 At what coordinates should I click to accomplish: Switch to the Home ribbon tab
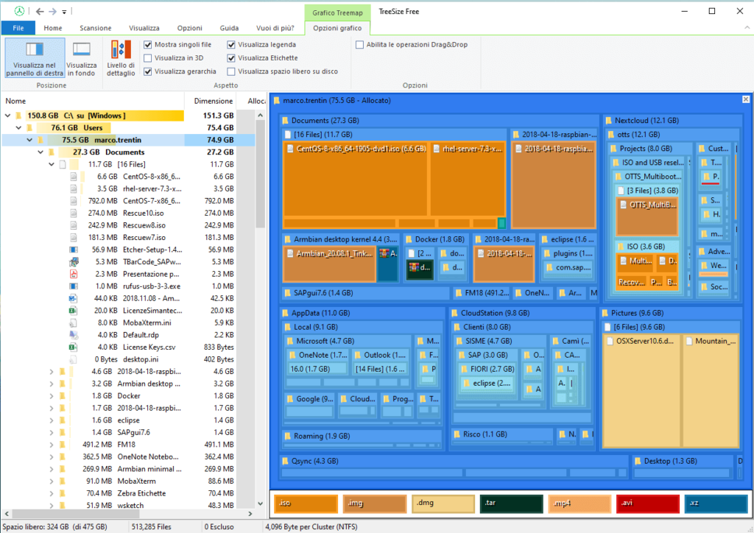pyautogui.click(x=53, y=28)
